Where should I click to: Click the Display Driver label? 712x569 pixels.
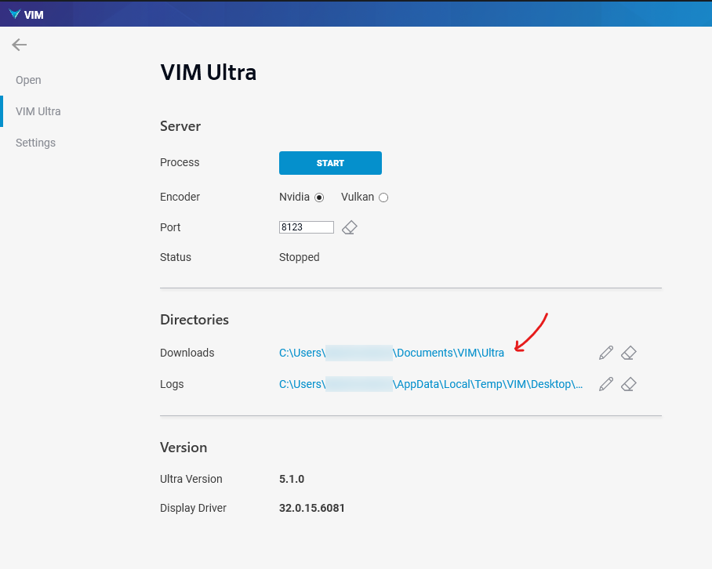click(193, 508)
